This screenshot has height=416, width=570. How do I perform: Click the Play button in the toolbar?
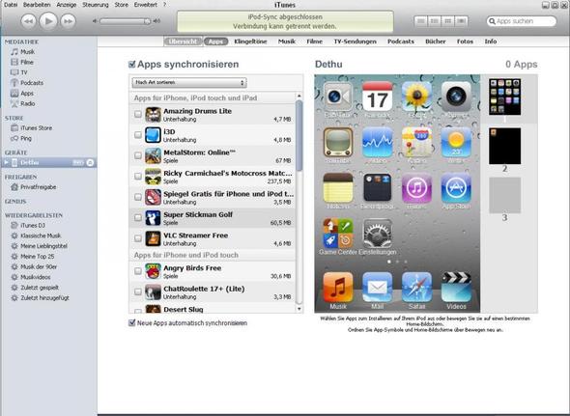[48, 21]
